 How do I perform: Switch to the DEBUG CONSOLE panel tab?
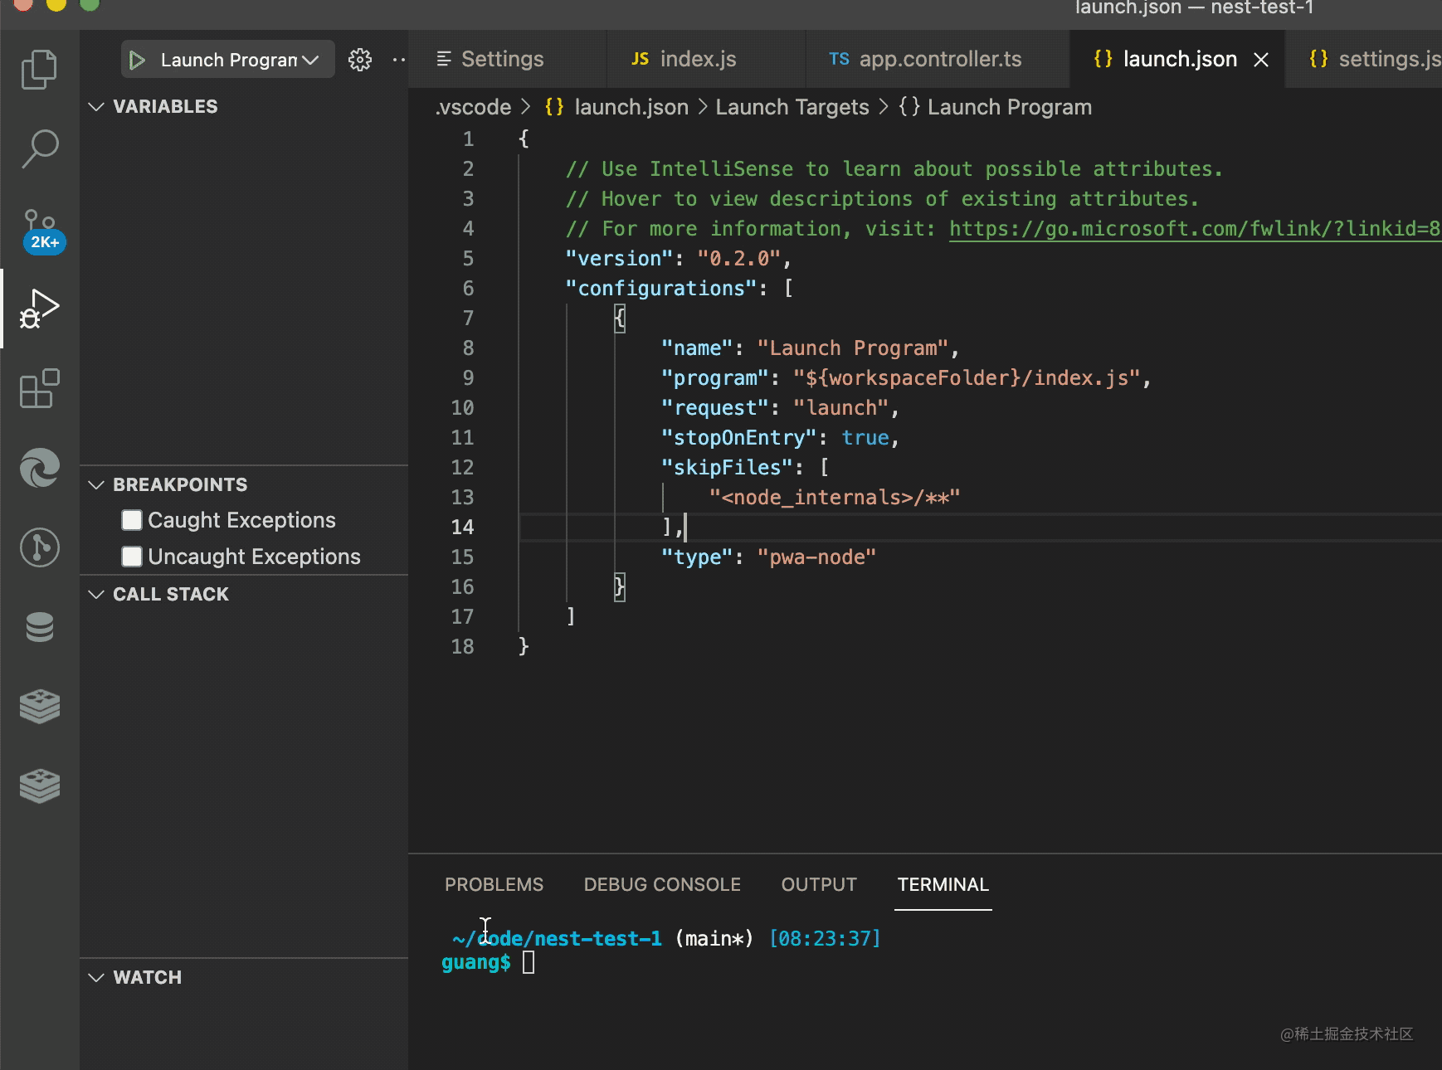[x=661, y=885]
